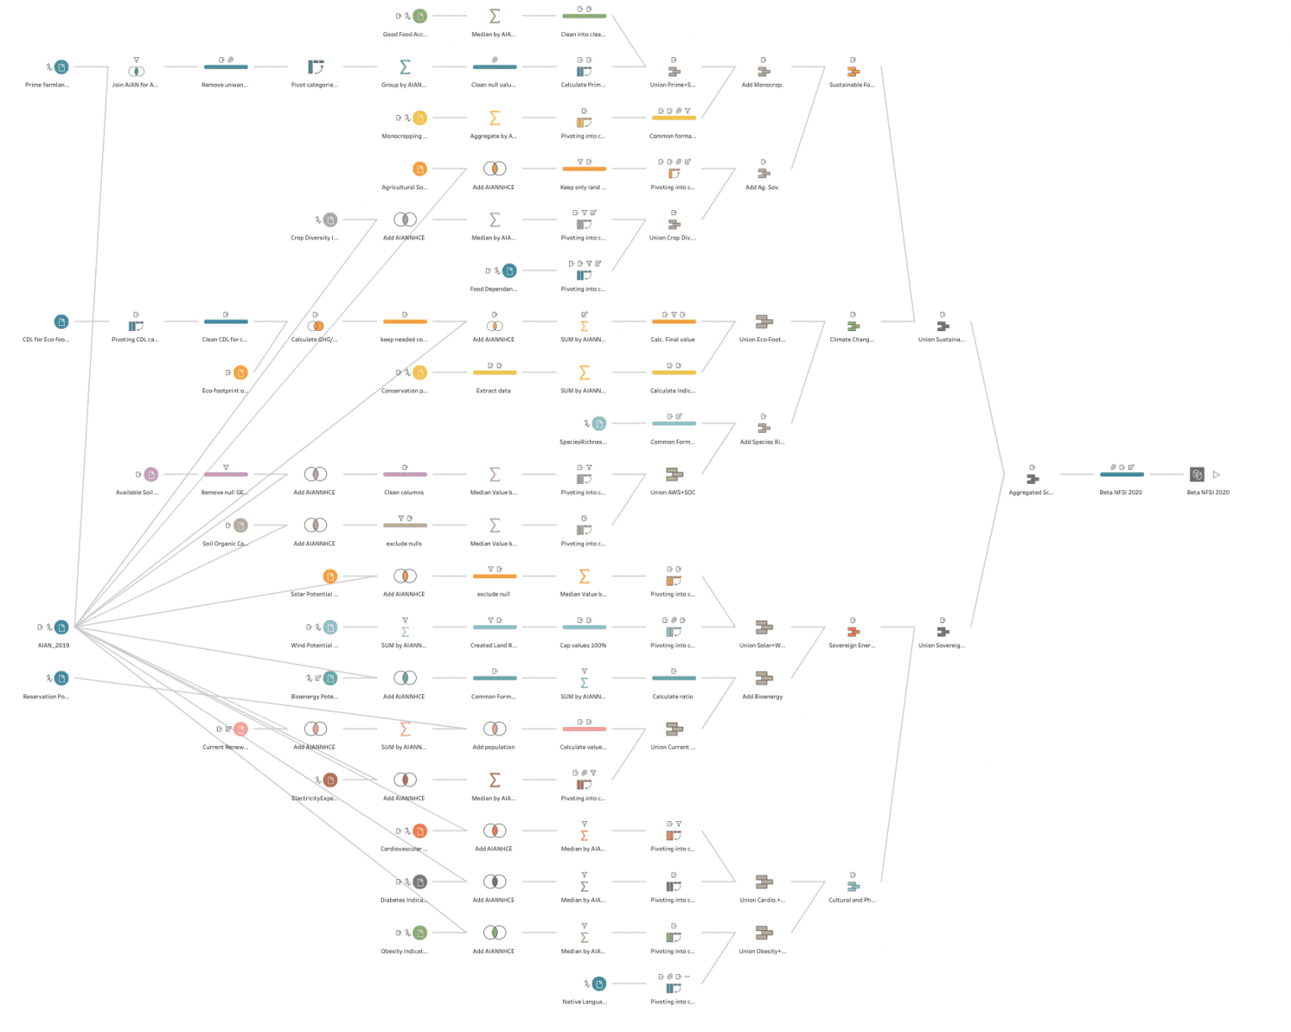Click the Aggregate by A... sigma step
This screenshot has height=1032, width=1291.
click(x=494, y=118)
